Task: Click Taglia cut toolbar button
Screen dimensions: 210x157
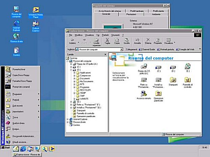Action: coord(108,41)
